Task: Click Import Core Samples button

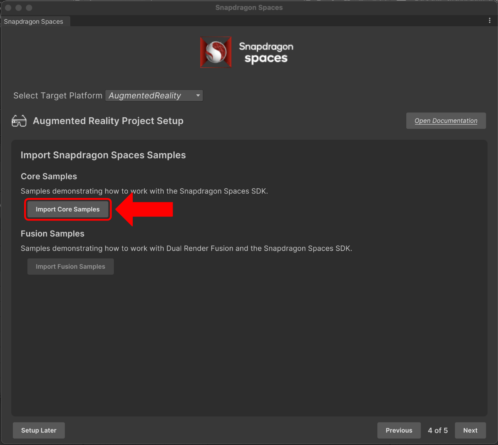Action: point(68,209)
